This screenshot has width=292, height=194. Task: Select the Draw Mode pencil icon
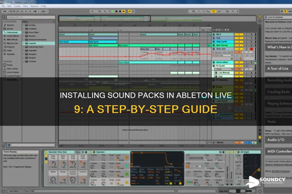tap(282, 11)
